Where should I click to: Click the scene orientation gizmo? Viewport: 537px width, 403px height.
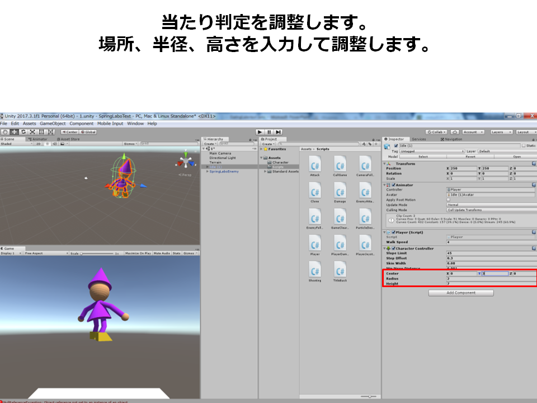pos(186,161)
